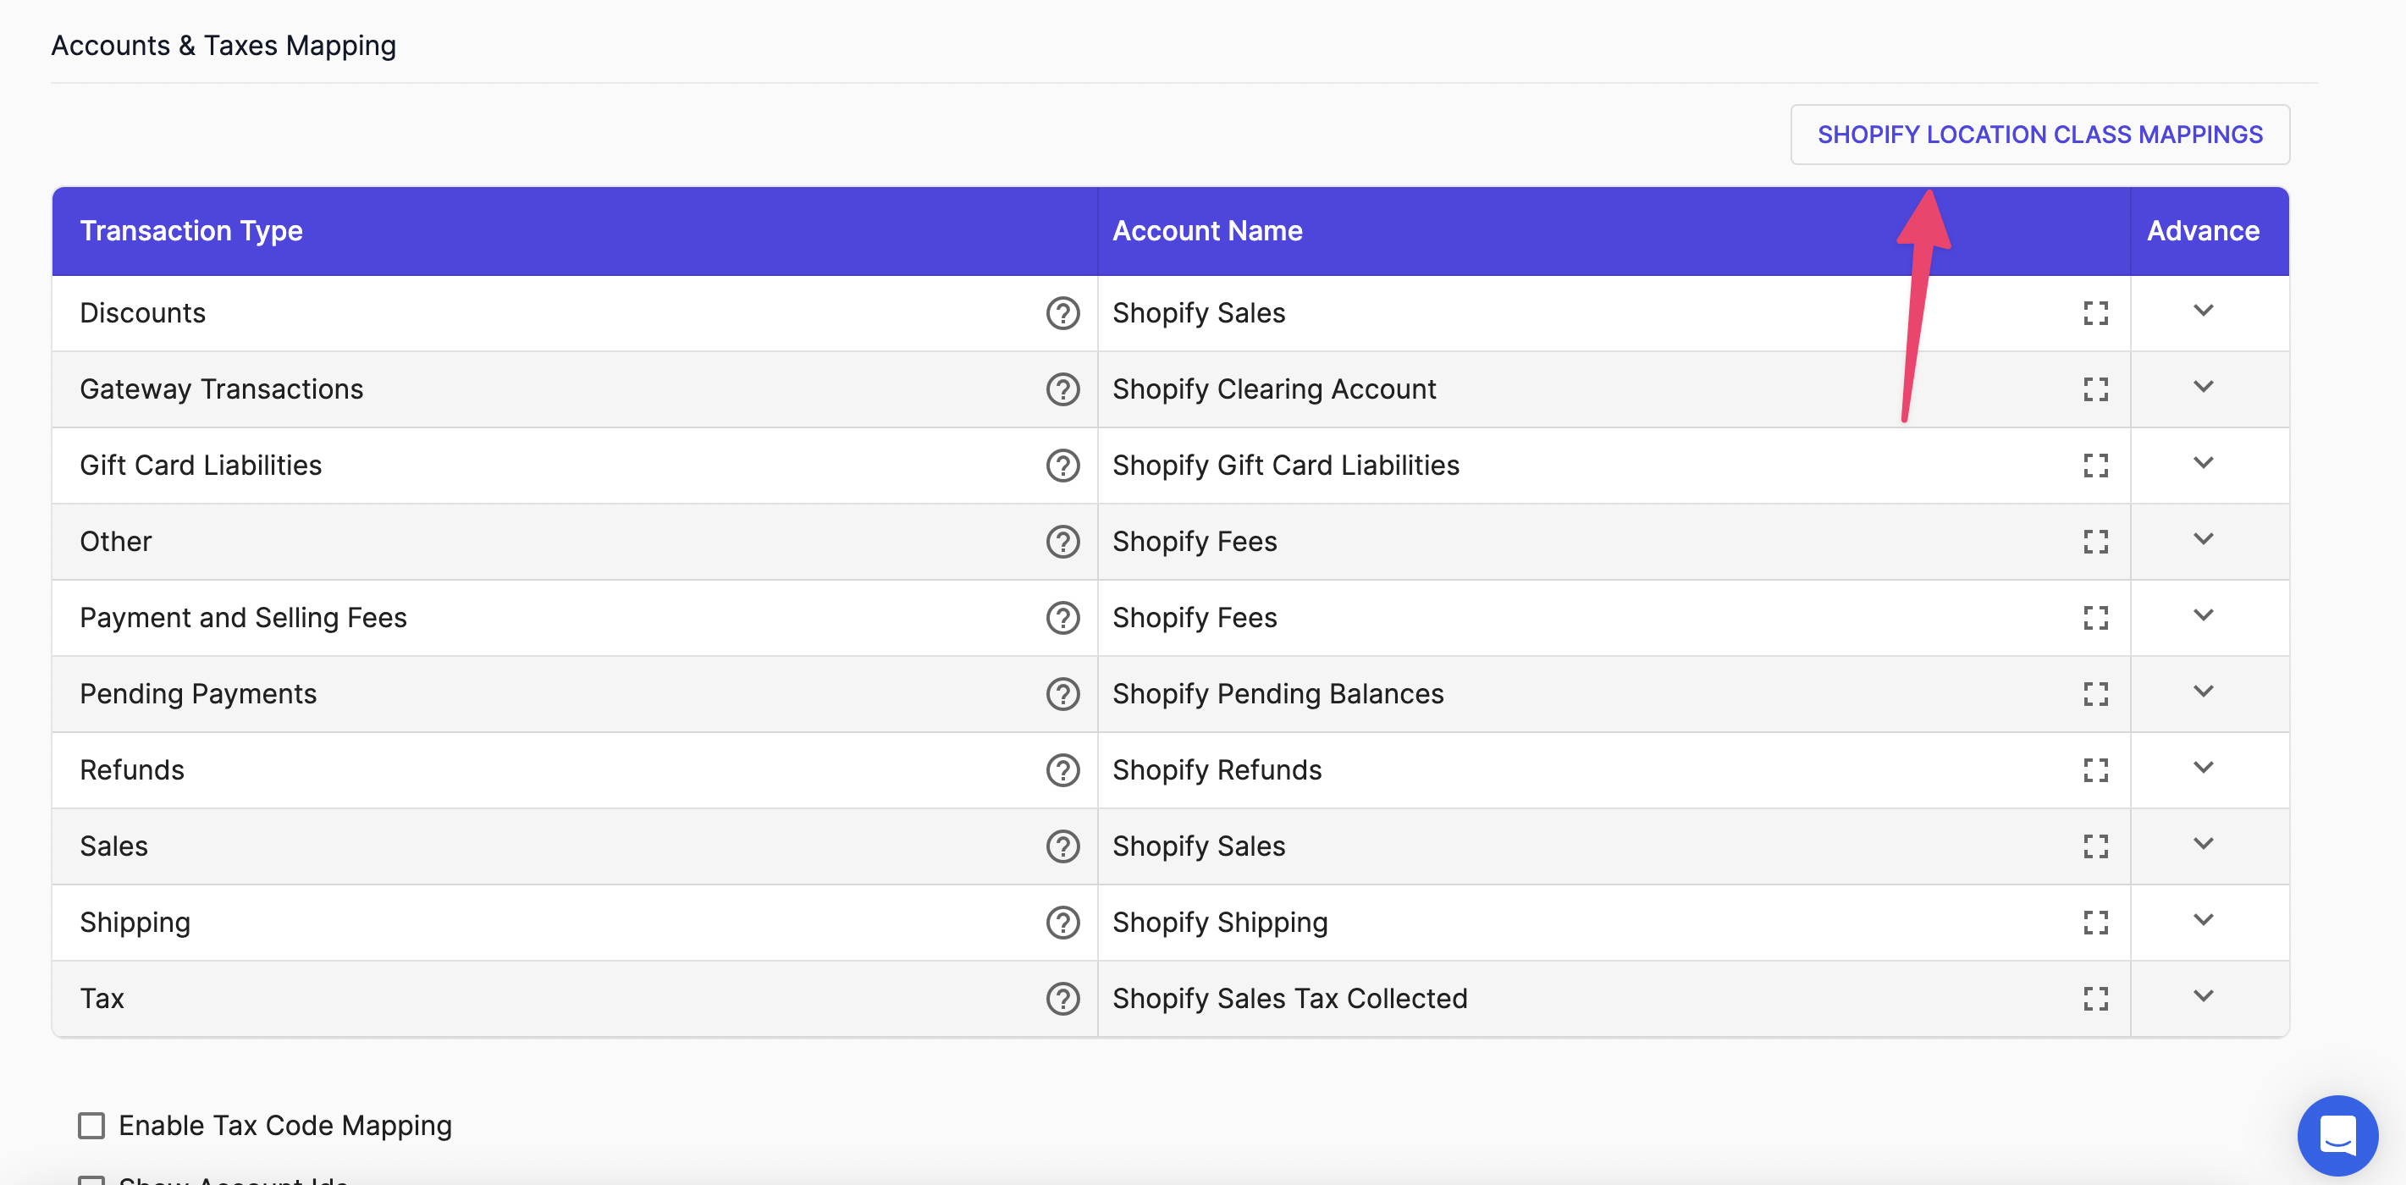Select the Shopify Clearing Account field
2406x1185 pixels.
(1613, 389)
